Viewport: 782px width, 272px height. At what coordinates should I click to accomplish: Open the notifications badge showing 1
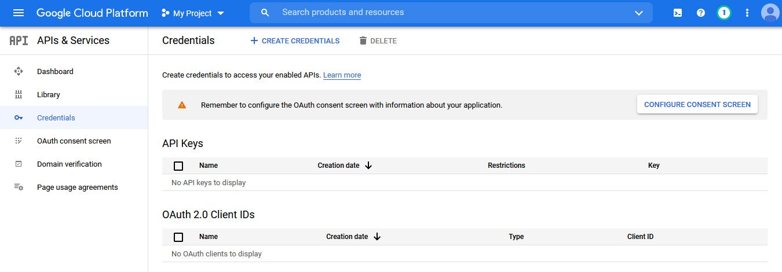coord(723,13)
